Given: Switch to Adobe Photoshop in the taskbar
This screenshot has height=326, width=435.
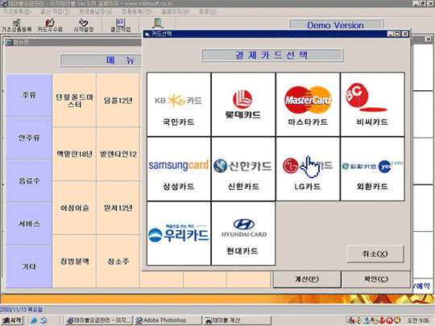Looking at the screenshot, I should click(x=168, y=320).
